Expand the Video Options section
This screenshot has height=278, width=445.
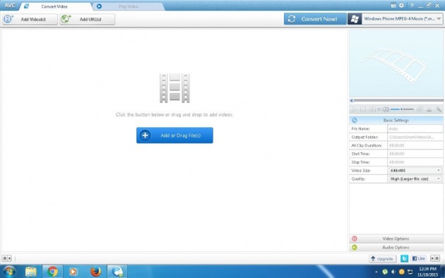pyautogui.click(x=396, y=238)
